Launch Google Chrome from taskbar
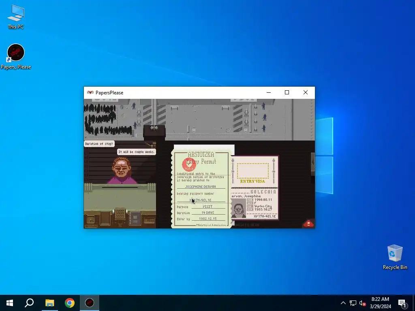 pyautogui.click(x=70, y=303)
